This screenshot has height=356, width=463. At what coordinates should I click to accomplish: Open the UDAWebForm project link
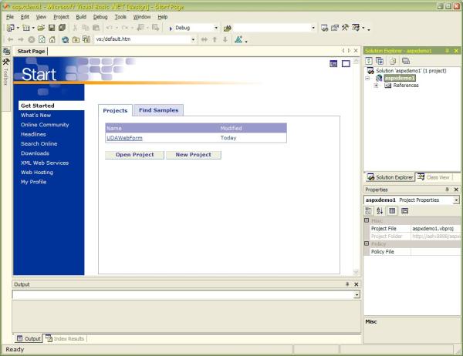124,138
